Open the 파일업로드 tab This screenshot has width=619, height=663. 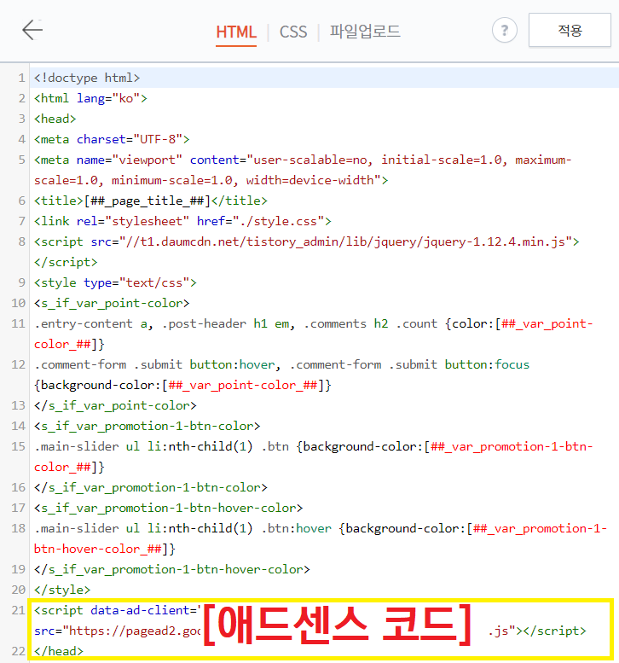(365, 32)
